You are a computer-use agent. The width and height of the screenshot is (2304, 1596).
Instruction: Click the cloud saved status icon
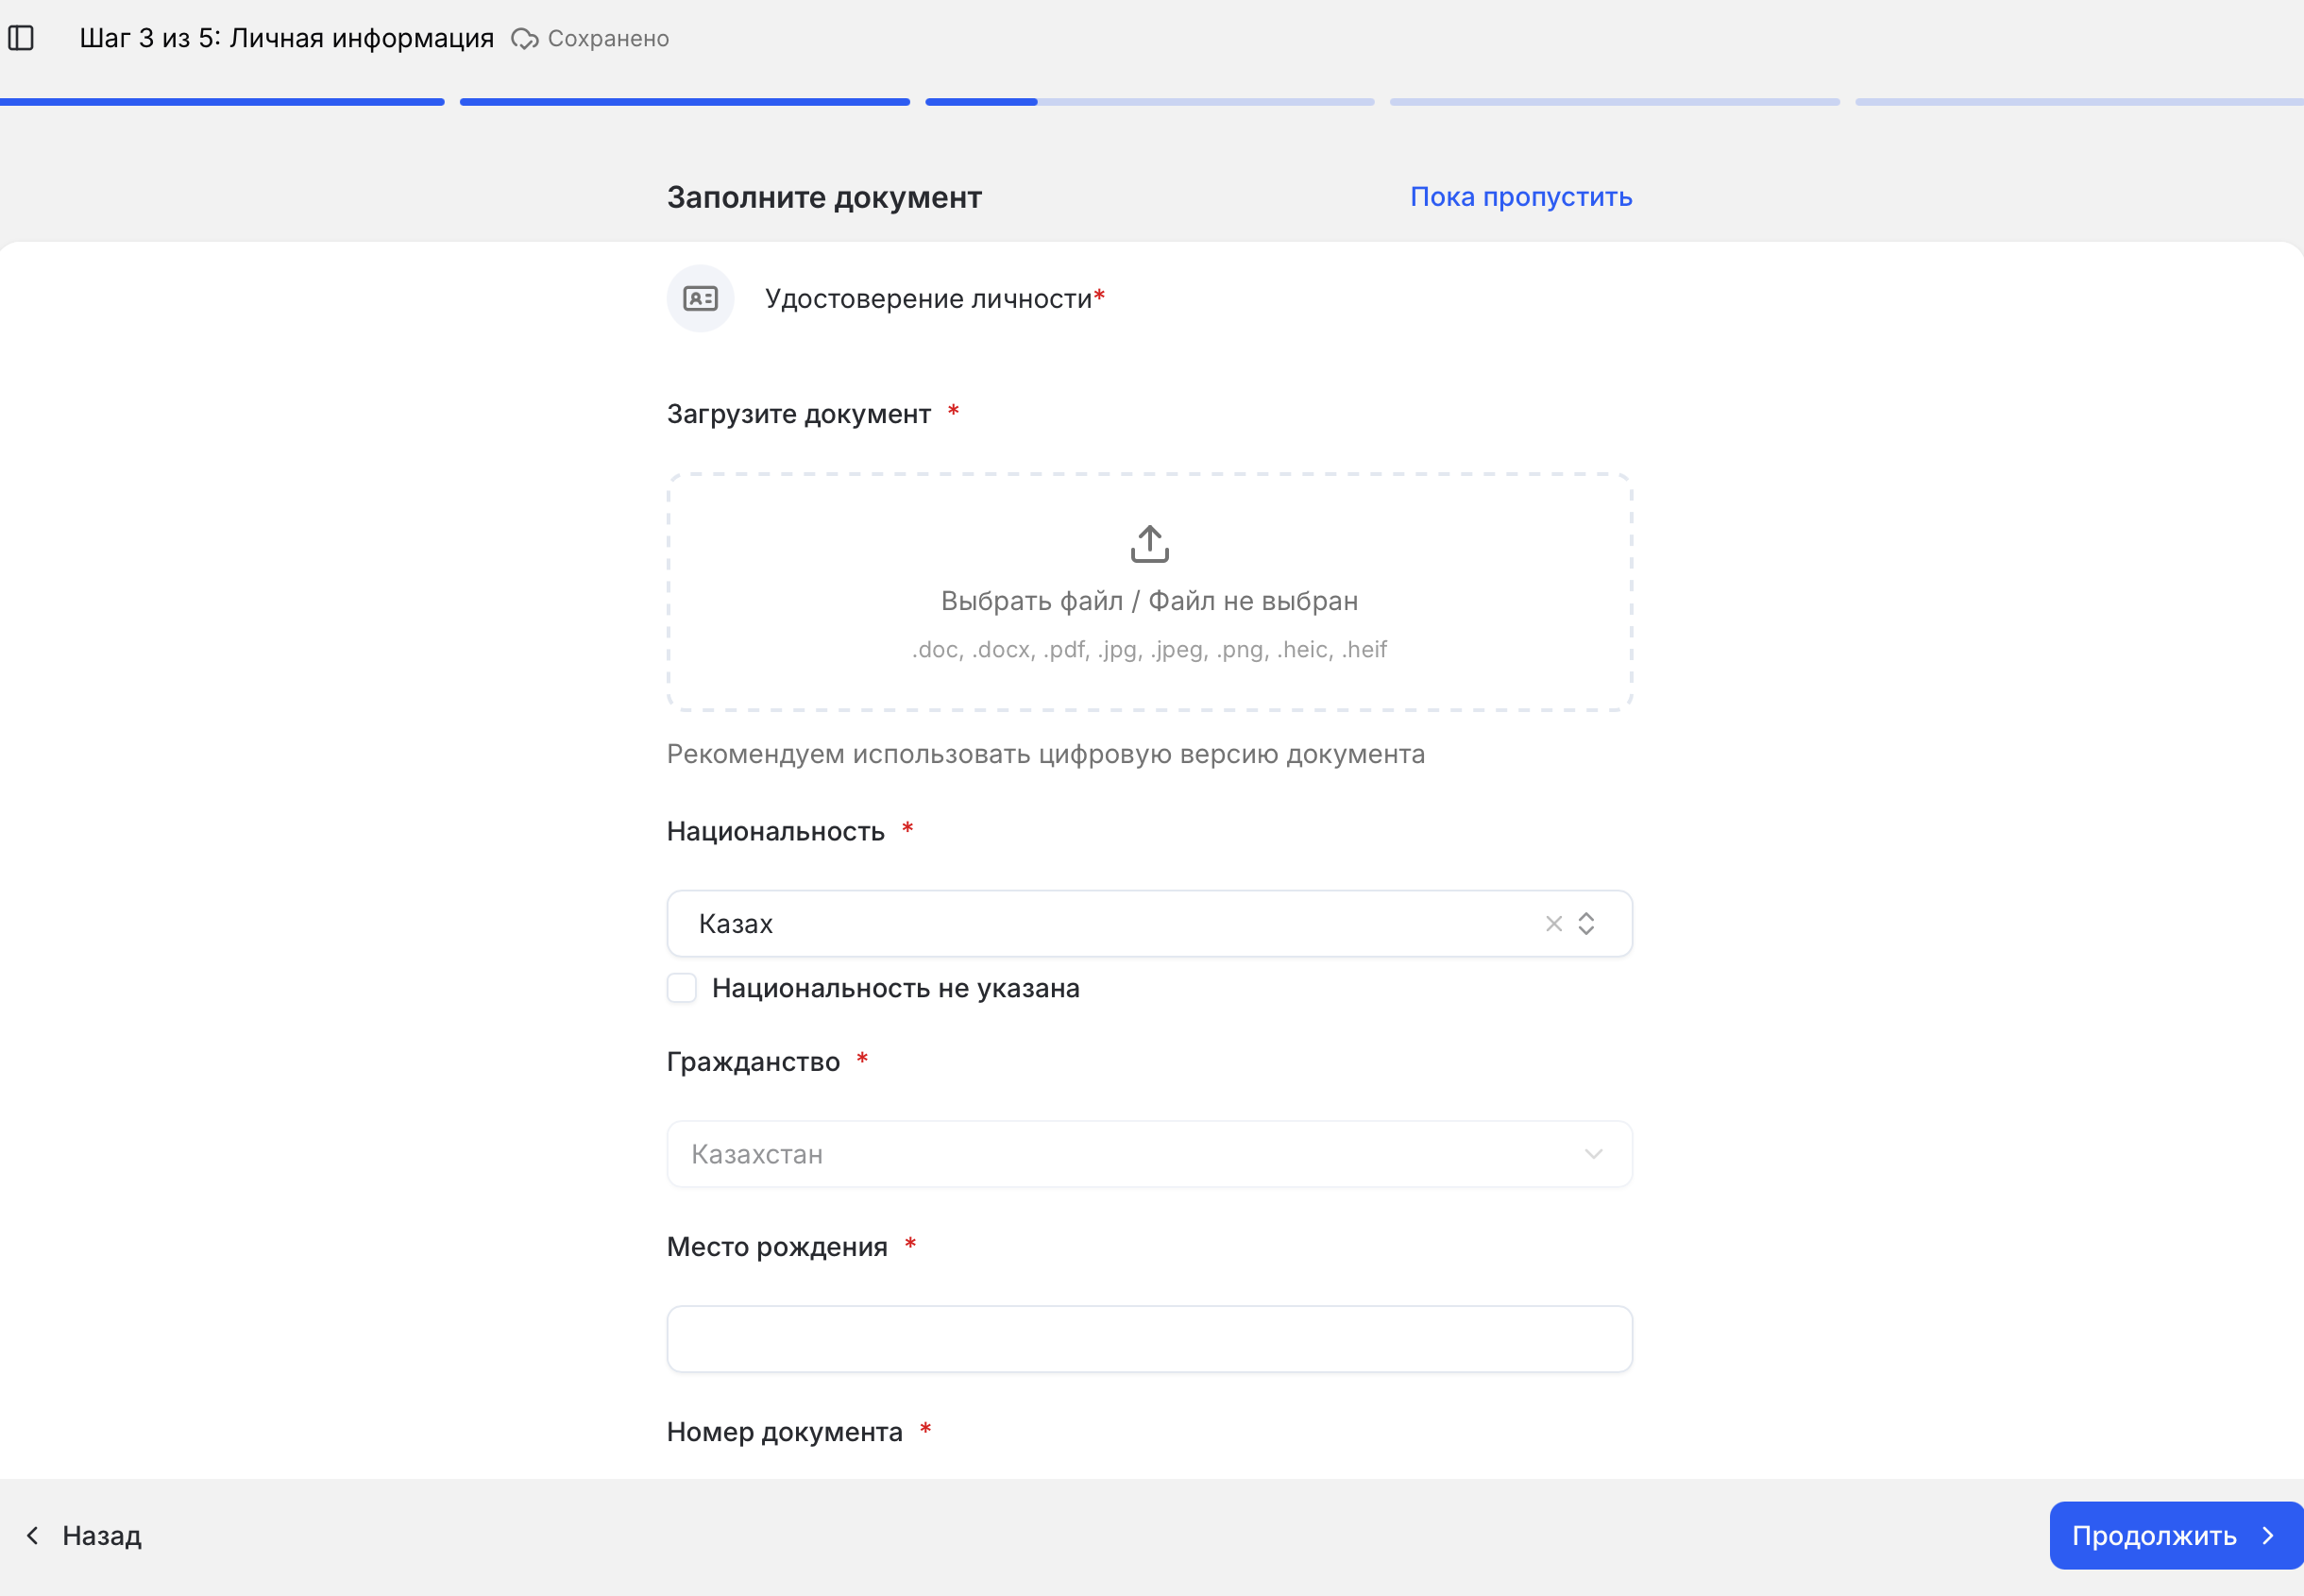[x=525, y=39]
